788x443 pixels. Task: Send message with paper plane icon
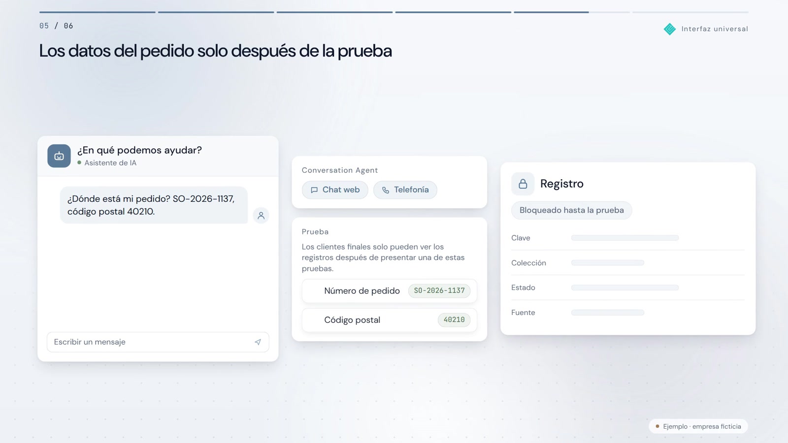tap(258, 342)
